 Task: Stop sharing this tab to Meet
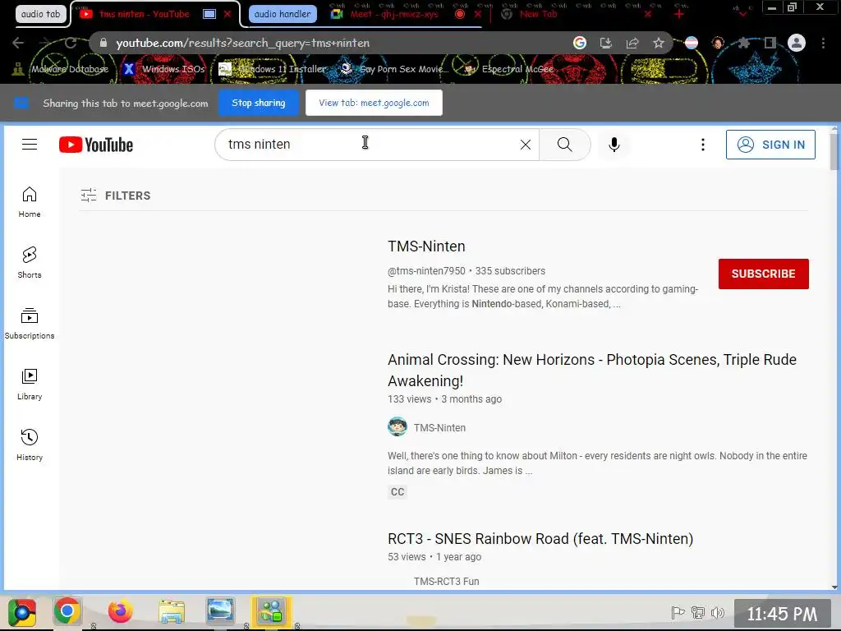[x=259, y=103]
